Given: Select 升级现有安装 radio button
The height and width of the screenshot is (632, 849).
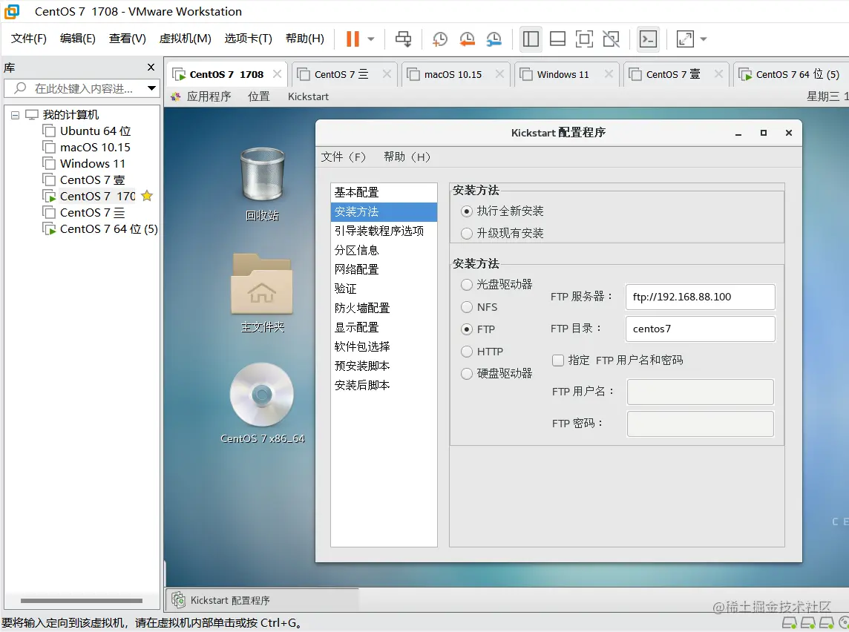Looking at the screenshot, I should pyautogui.click(x=466, y=233).
